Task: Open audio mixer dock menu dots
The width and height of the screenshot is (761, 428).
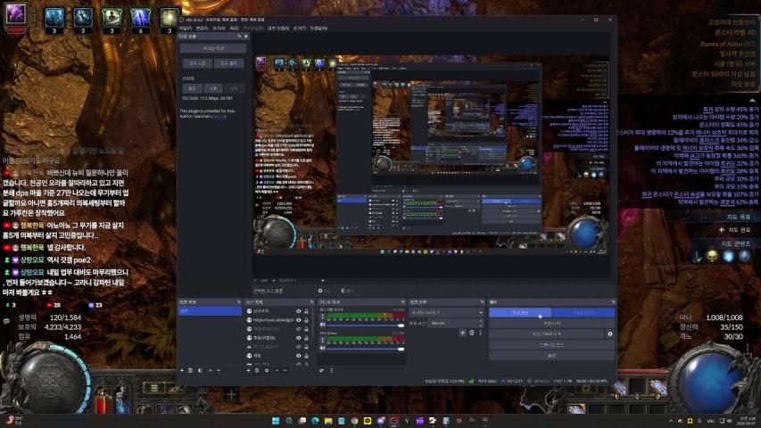Action: 332,370
